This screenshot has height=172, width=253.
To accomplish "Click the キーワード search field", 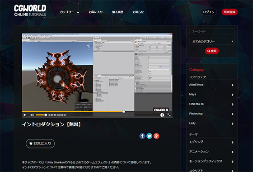I will pos(212,32).
